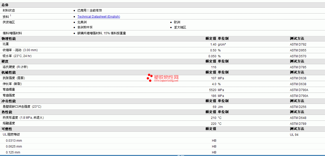Select the 抗张强度 (屈服) row
This screenshot has height=156, width=325.
tap(162, 78)
